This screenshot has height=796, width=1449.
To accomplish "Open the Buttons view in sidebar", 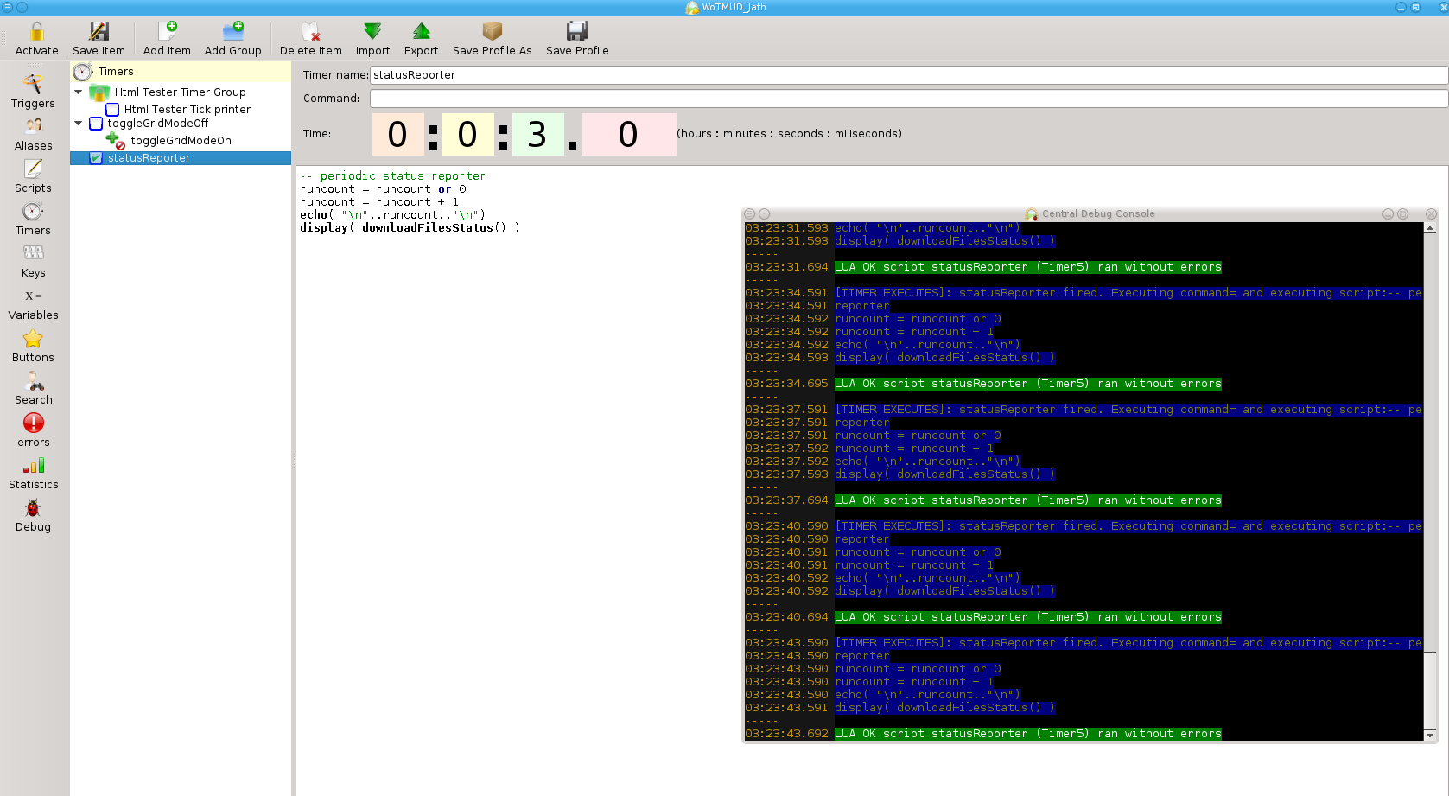I will [33, 346].
